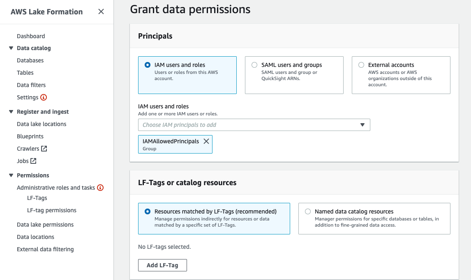Open the LF-tag permissions link
This screenshot has height=280, width=471.
coord(52,210)
